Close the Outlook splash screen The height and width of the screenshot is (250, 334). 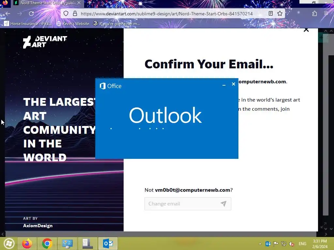(234, 84)
